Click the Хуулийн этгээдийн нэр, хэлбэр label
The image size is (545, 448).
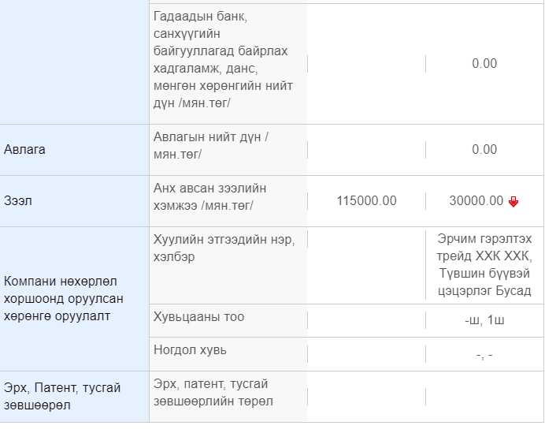224,248
